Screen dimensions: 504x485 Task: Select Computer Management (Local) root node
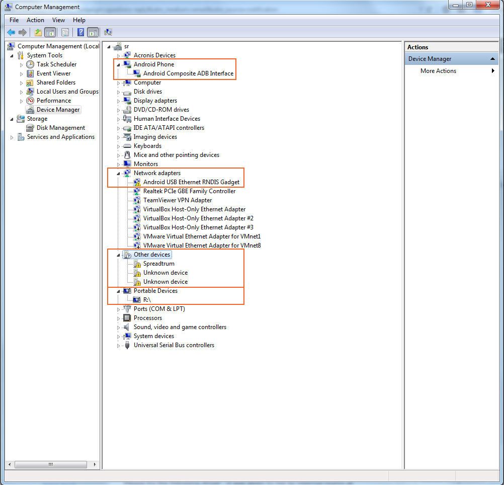click(58, 46)
